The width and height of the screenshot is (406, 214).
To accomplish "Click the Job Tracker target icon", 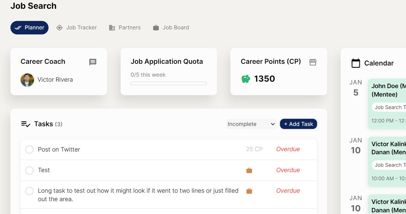I will point(60,28).
